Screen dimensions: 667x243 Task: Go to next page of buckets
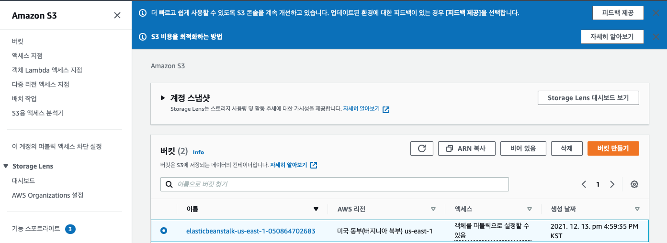click(612, 184)
